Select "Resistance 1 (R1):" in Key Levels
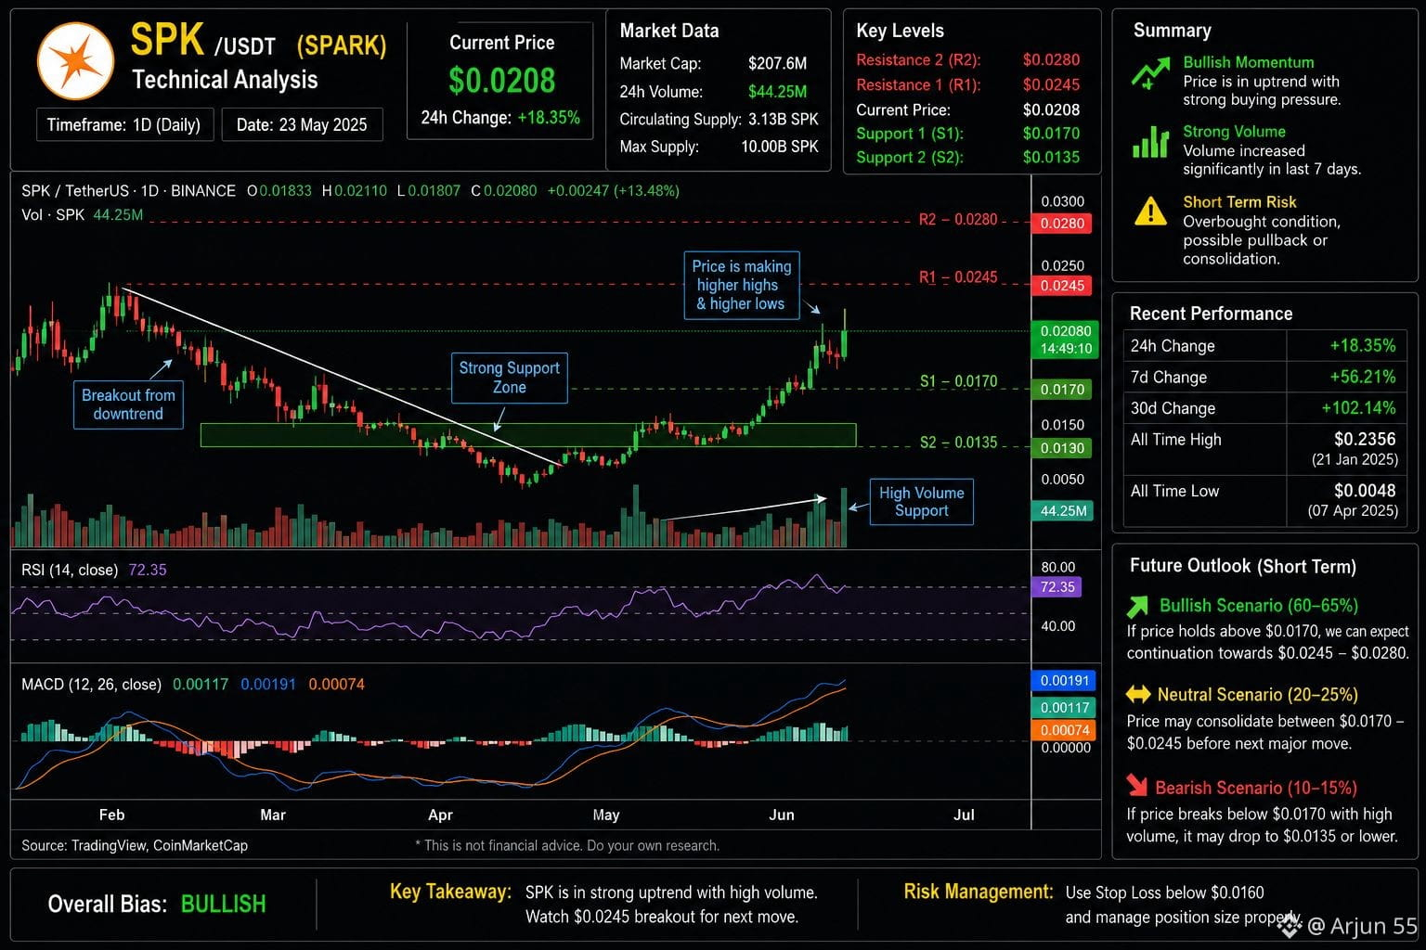The width and height of the screenshot is (1426, 950). (x=918, y=85)
